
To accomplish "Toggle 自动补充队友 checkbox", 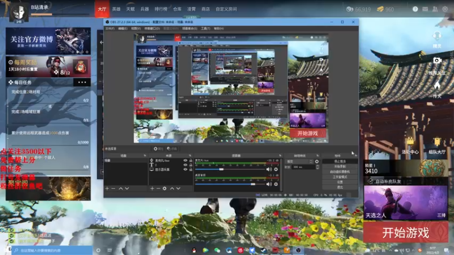I will point(371,181).
